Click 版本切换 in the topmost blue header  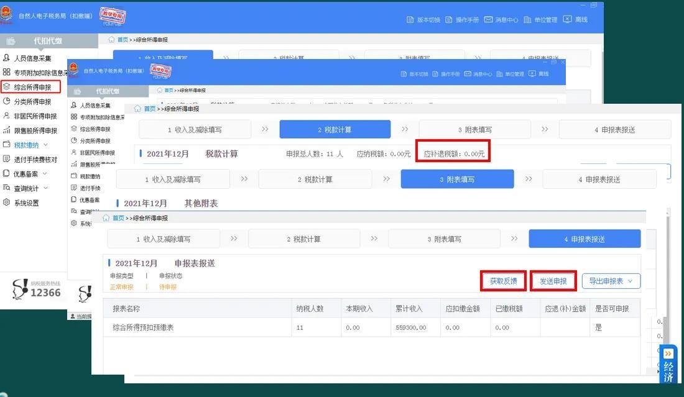[423, 20]
